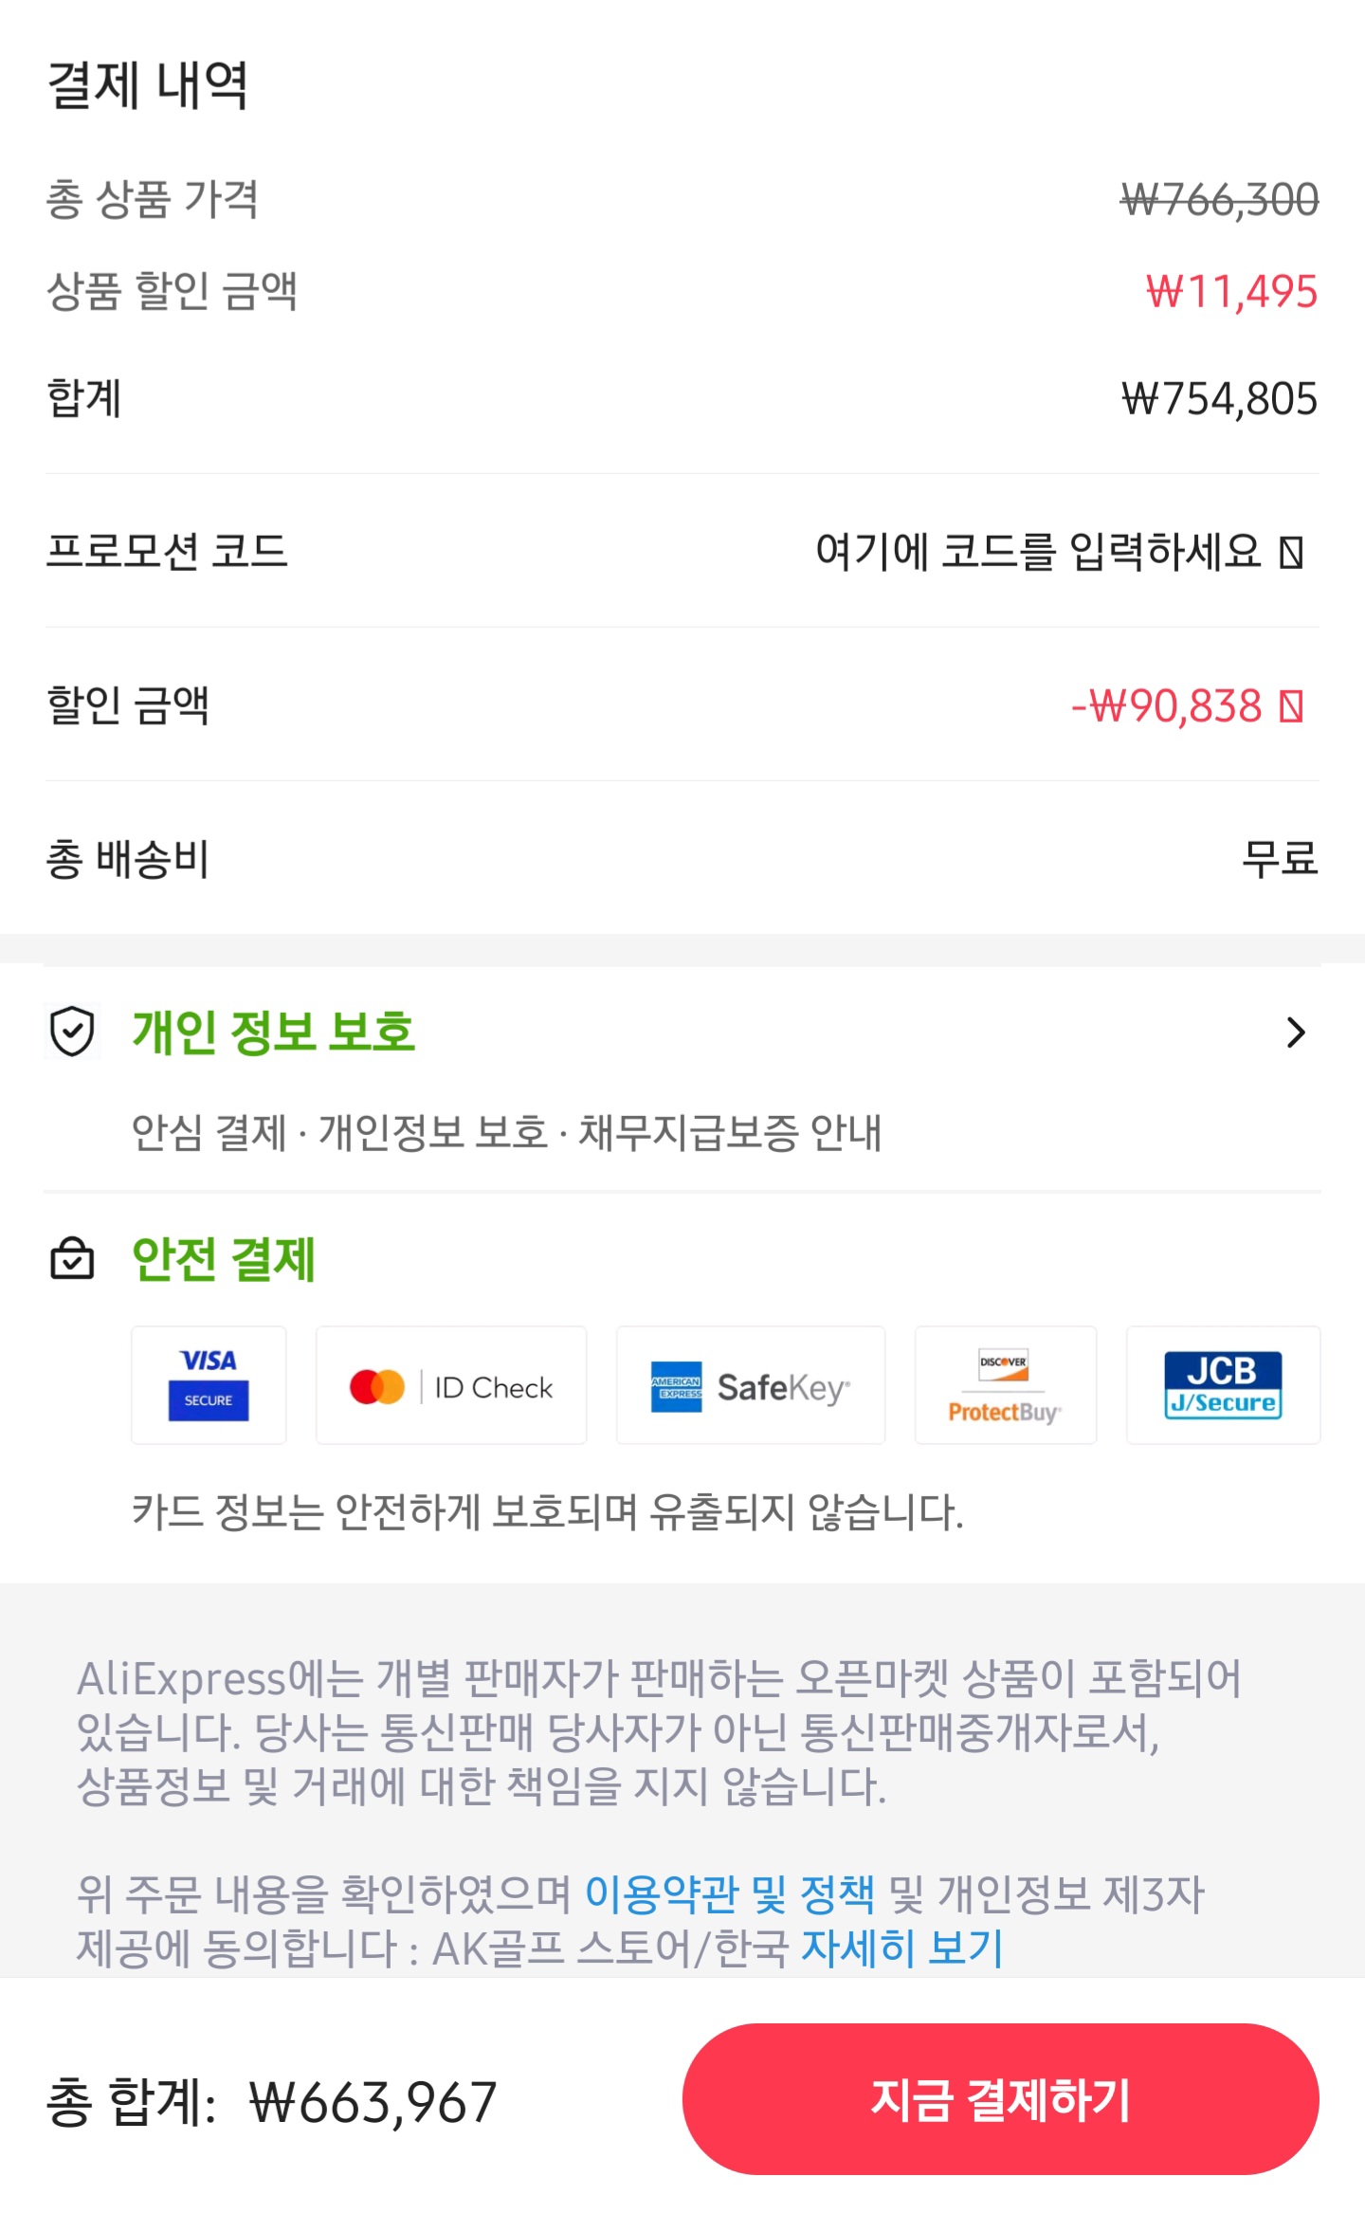Click the American Express SafeKey logo
The image size is (1365, 2213).
point(751,1385)
